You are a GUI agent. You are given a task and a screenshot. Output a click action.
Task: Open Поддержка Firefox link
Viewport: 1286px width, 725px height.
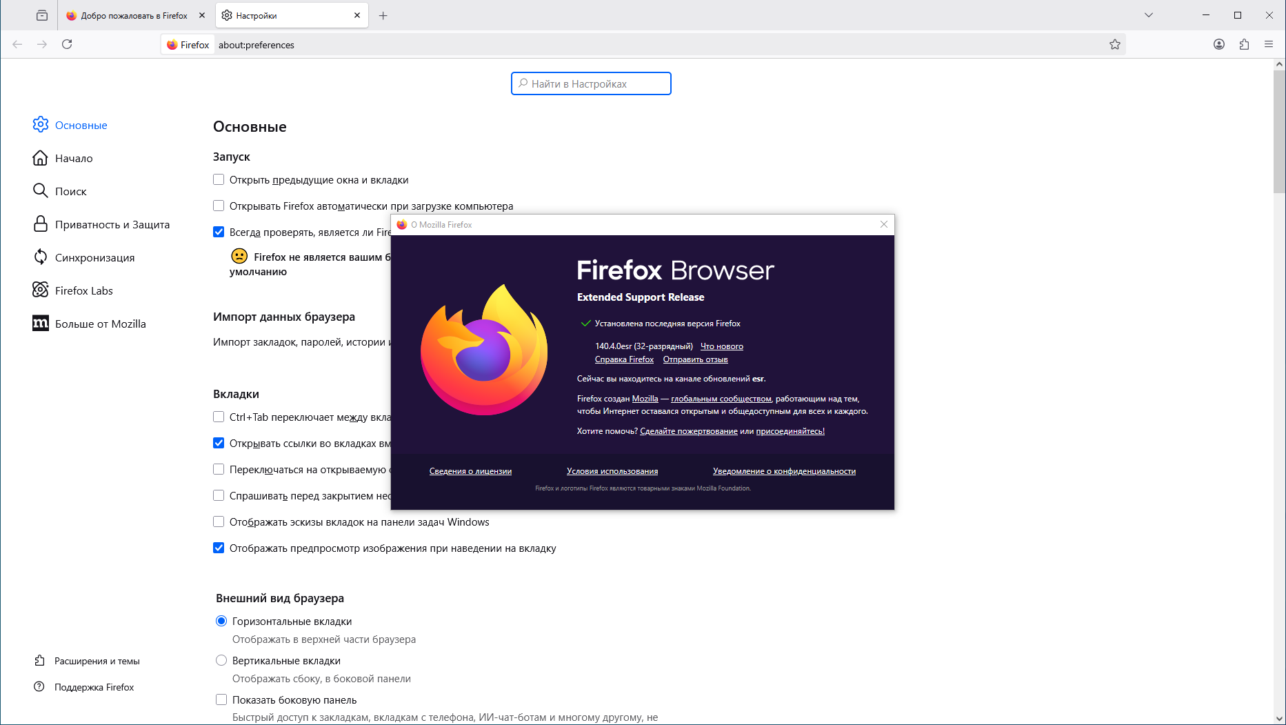[x=84, y=687]
